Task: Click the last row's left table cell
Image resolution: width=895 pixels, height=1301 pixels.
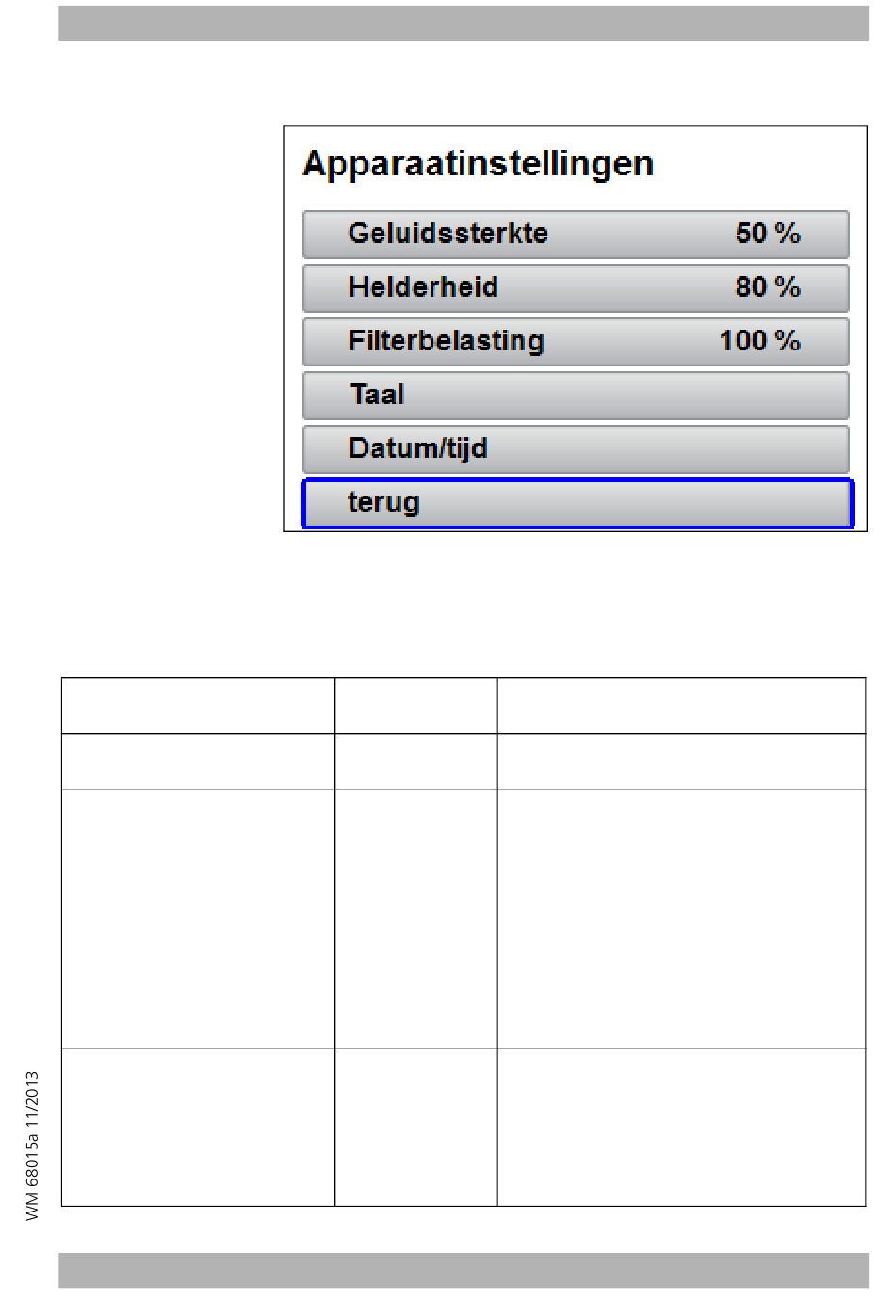Action: click(x=198, y=1127)
